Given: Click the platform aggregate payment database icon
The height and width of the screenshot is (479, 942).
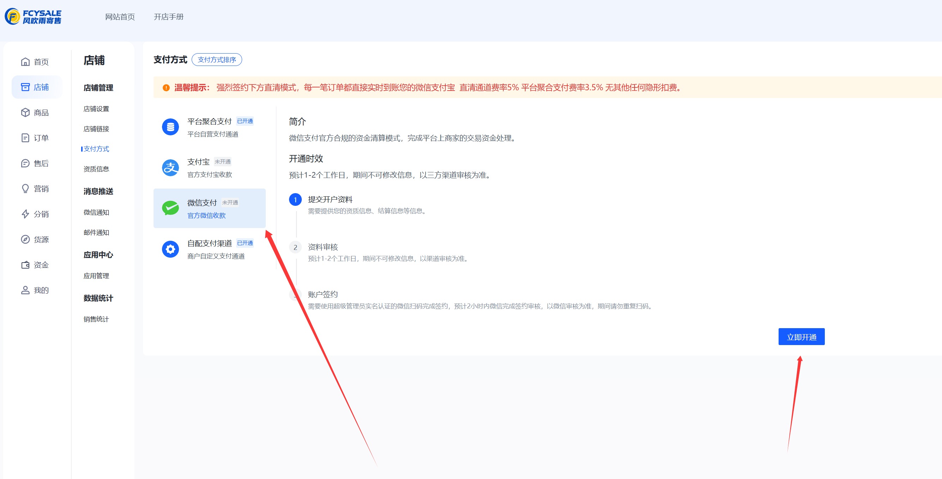Looking at the screenshot, I should point(170,127).
